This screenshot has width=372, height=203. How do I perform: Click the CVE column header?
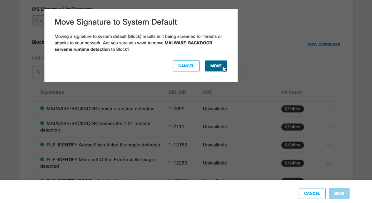pyautogui.click(x=207, y=92)
